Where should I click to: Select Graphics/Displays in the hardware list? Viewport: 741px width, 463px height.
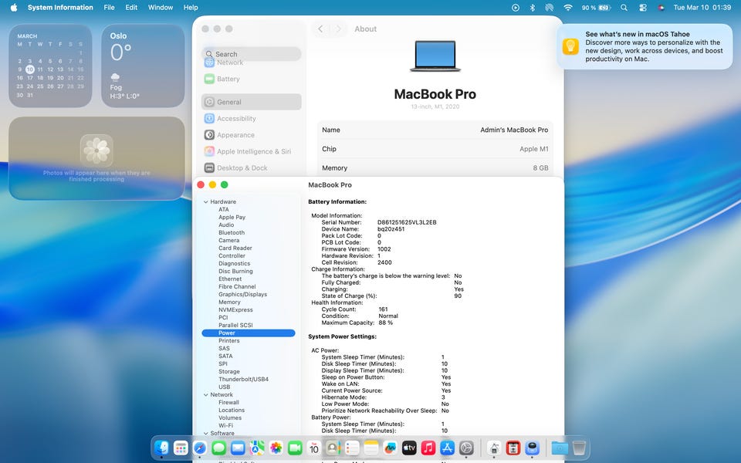point(242,295)
